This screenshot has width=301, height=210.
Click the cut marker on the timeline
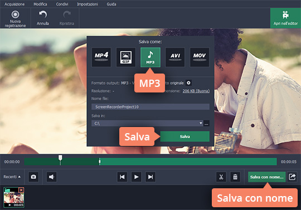(x=99, y=162)
